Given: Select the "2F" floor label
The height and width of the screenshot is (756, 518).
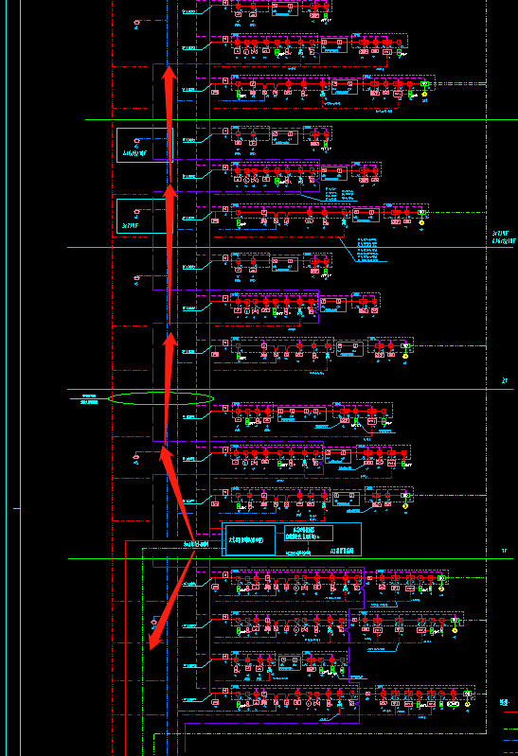Looking at the screenshot, I should tap(505, 380).
